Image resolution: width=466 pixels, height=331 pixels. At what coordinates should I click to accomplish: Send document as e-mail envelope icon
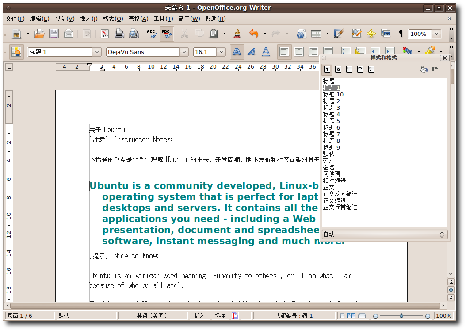(69, 34)
